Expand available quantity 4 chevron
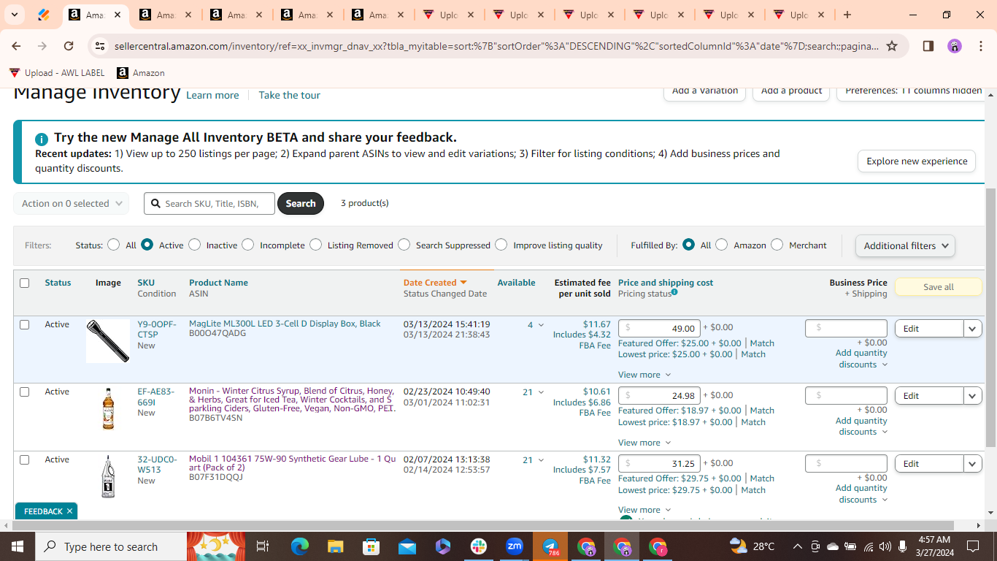Viewport: 997px width, 561px height. point(541,325)
